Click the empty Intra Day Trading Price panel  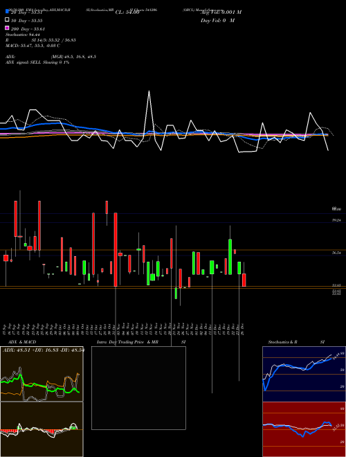(x=138, y=388)
